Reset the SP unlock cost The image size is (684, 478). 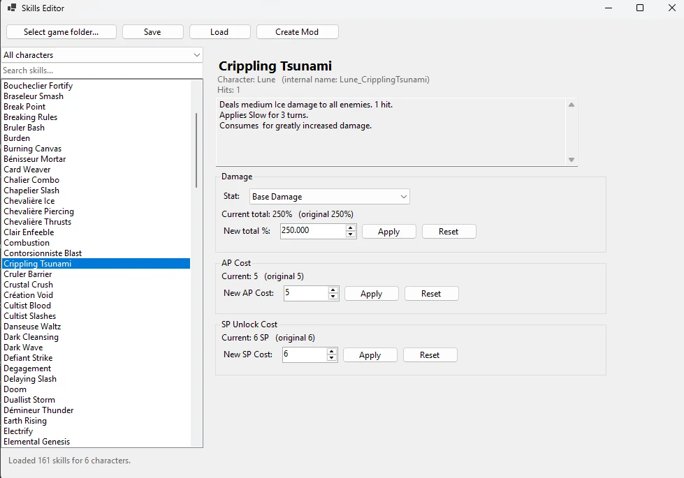pyautogui.click(x=430, y=354)
